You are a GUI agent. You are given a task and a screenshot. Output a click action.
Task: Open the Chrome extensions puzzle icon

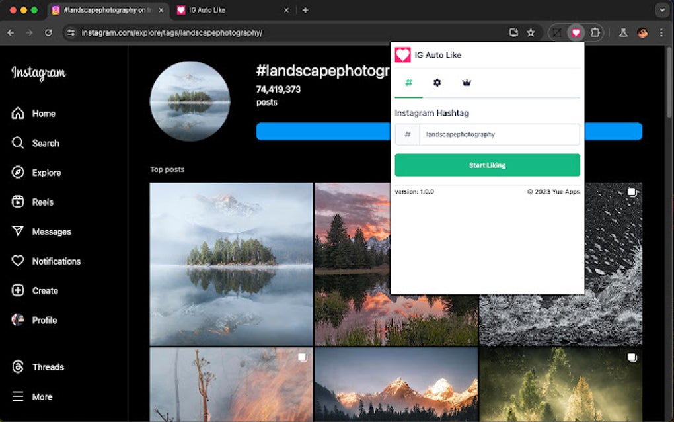(x=597, y=32)
